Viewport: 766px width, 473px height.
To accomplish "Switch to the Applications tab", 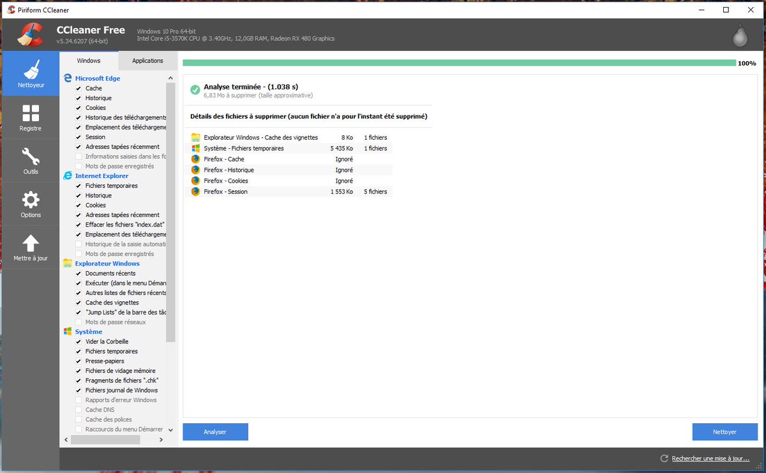I will (147, 60).
